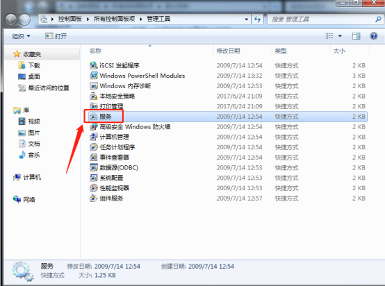Click the refresh button beside address bar
Viewport: 385px width, 286px height.
pyautogui.click(x=257, y=19)
